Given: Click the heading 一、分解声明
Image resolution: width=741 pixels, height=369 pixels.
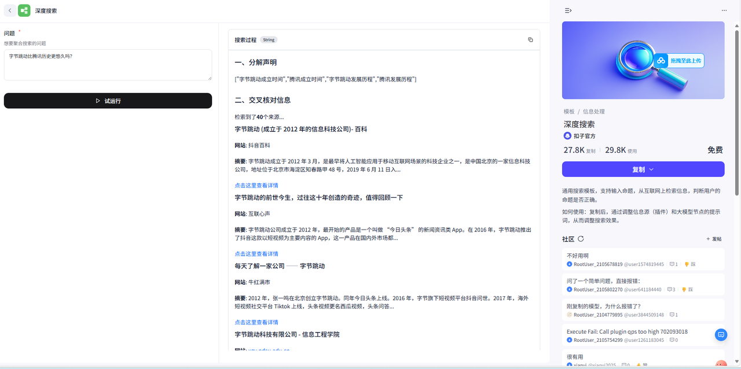Looking at the screenshot, I should point(256,62).
